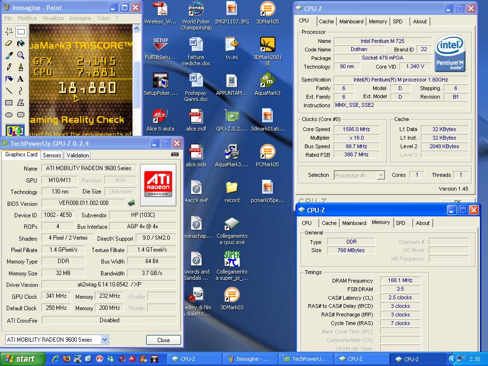Viewport: 488px width, 366px height.
Task: Open the File menu in Paint
Action: (8, 18)
